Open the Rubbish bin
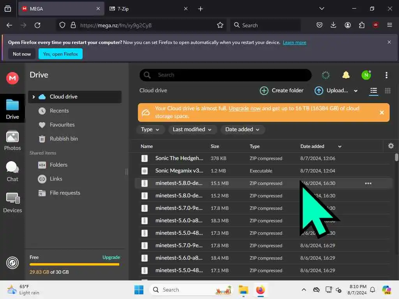 click(64, 139)
